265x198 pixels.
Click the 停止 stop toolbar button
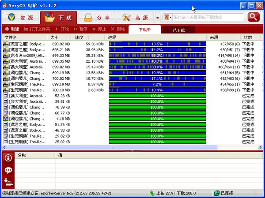pos(99,29)
